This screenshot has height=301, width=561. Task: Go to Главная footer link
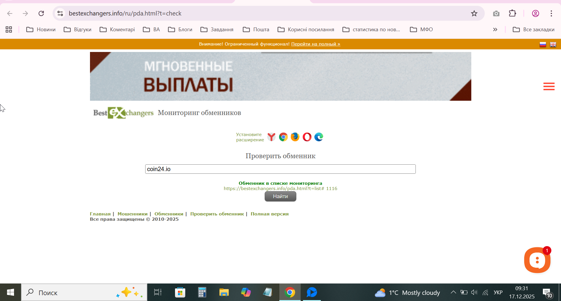coord(100,214)
